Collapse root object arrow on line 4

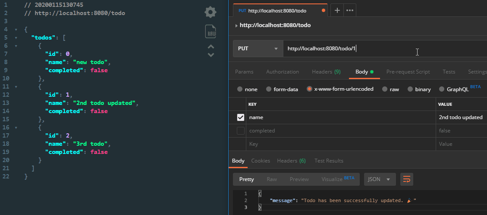click(16, 30)
